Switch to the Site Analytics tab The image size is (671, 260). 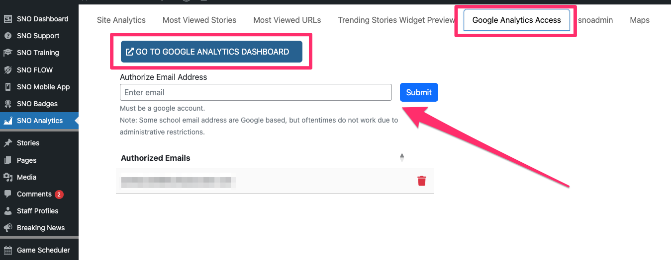(121, 20)
